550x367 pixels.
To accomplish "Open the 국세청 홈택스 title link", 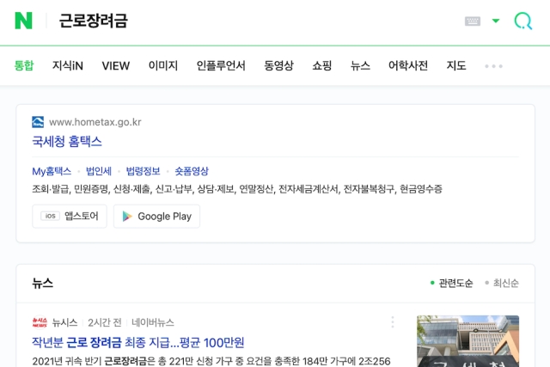I will 67,142.
